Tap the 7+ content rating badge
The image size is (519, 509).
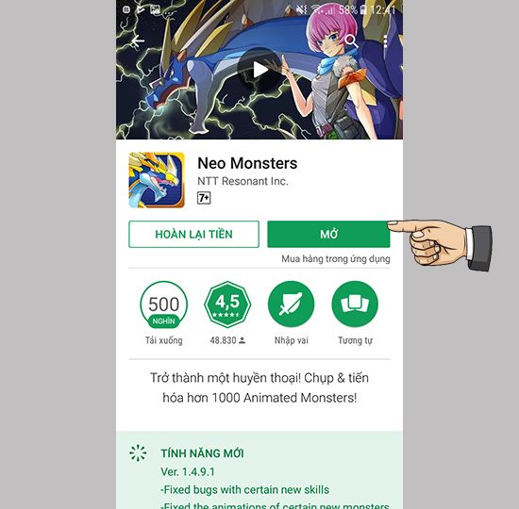(x=204, y=198)
